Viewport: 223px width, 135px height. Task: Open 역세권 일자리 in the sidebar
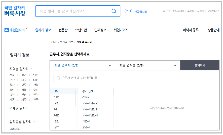(x=19, y=108)
